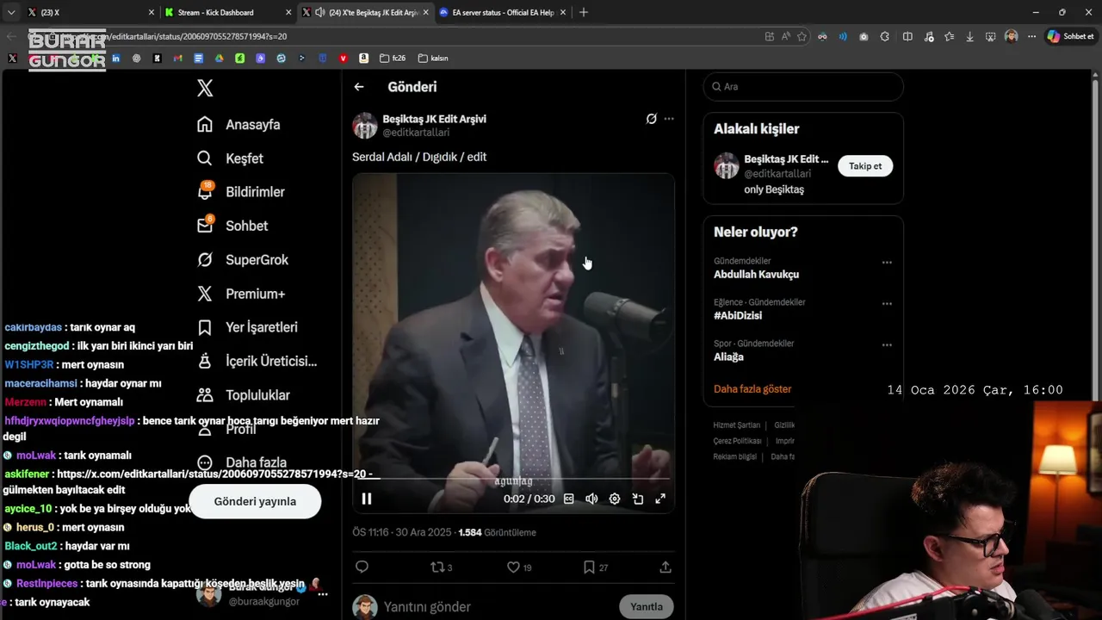Open Çerez Politikası link

coord(737,441)
